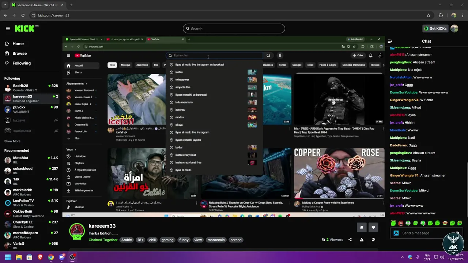Focus the Kick Search field
The height and width of the screenshot is (263, 468).
pyautogui.click(x=234, y=28)
